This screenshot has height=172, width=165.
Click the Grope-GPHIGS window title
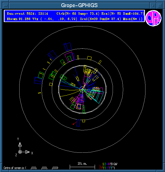[x=79, y=5]
